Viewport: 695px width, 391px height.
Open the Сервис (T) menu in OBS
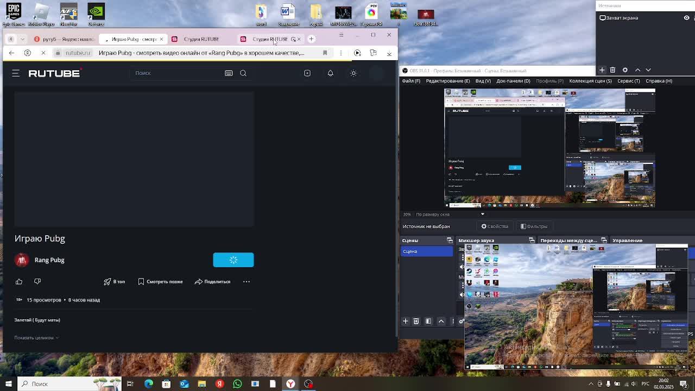(x=629, y=81)
